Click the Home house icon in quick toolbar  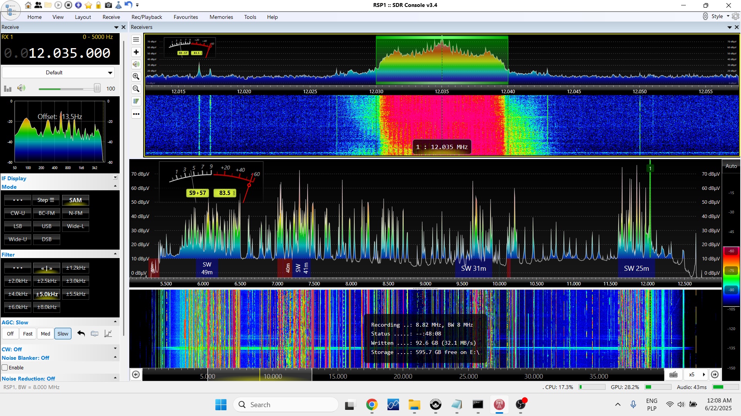(x=28, y=5)
